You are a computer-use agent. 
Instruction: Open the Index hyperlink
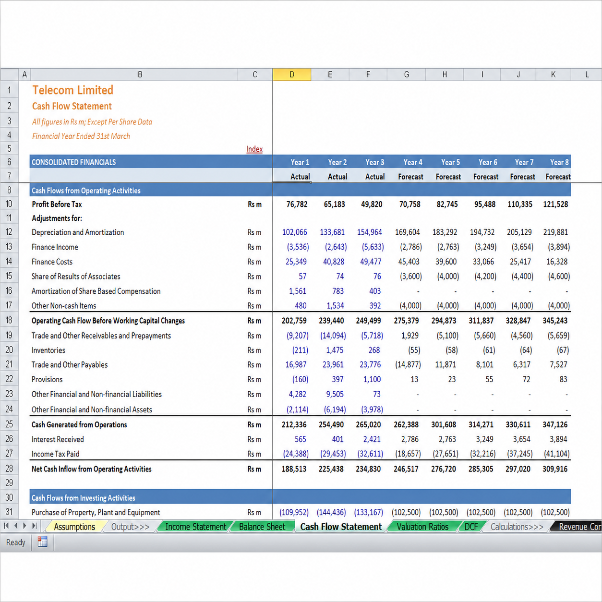click(254, 149)
